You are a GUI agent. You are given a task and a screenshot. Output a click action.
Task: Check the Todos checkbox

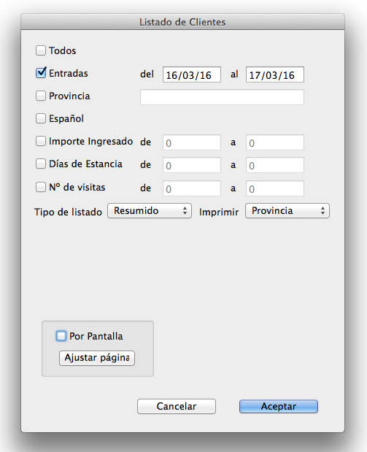point(41,50)
